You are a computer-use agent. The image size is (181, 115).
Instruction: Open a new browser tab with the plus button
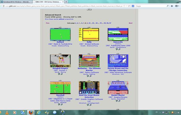coord(66,2)
